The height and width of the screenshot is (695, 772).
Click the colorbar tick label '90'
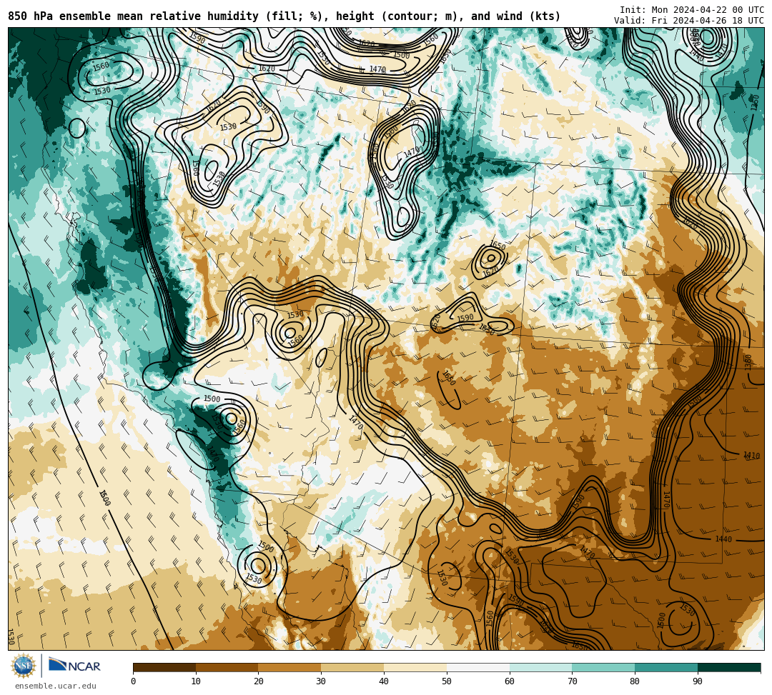pyautogui.click(x=698, y=681)
